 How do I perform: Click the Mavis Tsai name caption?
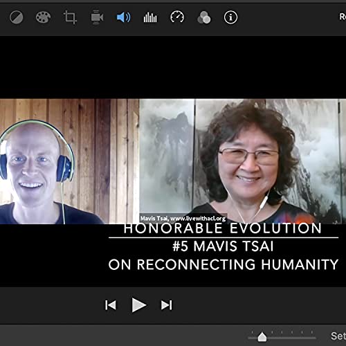[183, 218]
